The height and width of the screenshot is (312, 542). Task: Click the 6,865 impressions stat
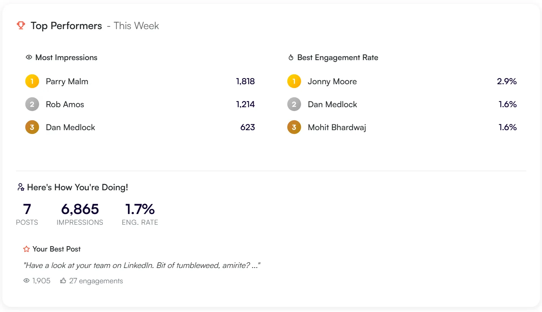click(x=80, y=209)
